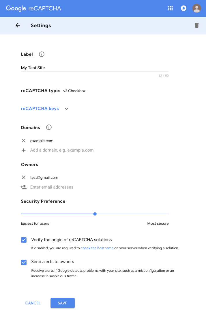Click the back arrow next to Settings
This screenshot has width=206, height=320.
[x=18, y=25]
